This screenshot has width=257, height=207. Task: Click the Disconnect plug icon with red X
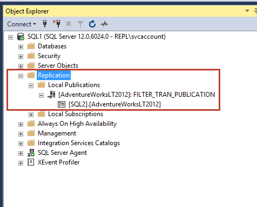57,24
